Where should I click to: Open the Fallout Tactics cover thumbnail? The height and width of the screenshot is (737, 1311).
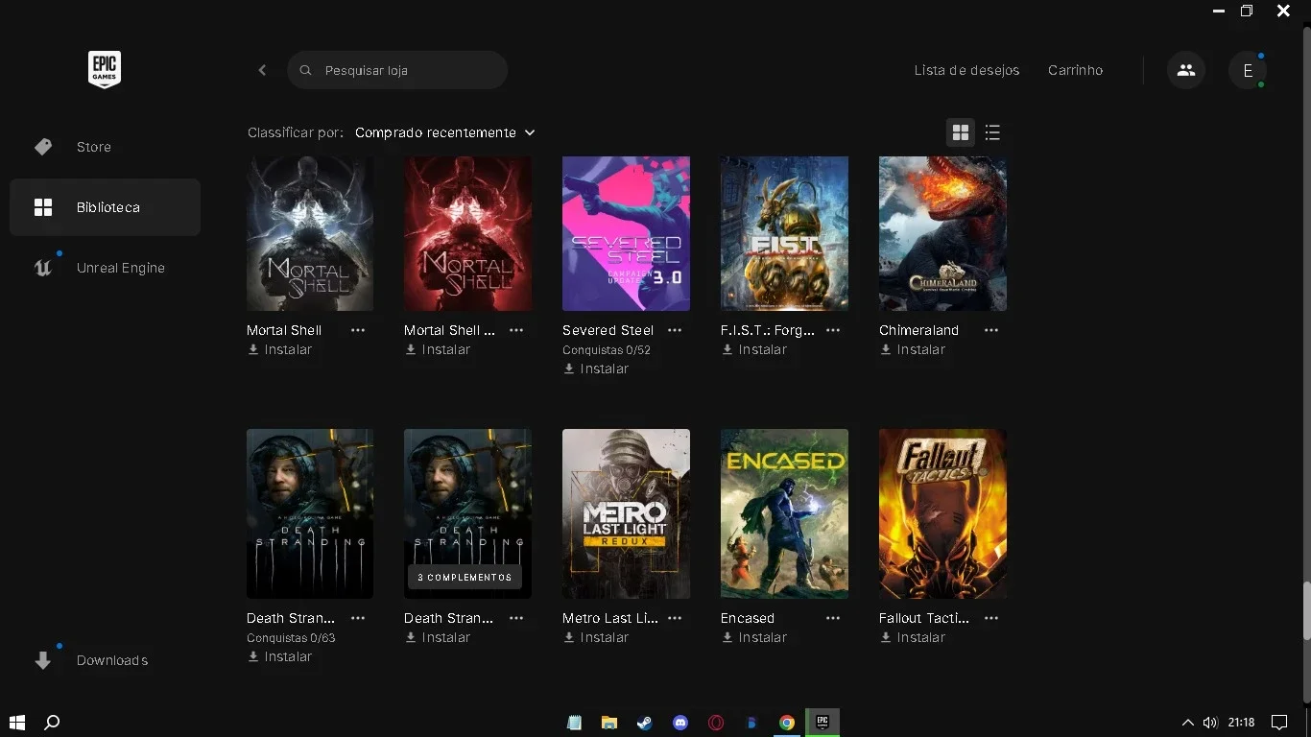point(942,513)
